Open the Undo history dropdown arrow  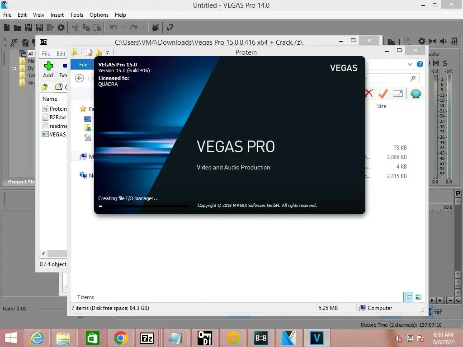[x=123, y=28]
